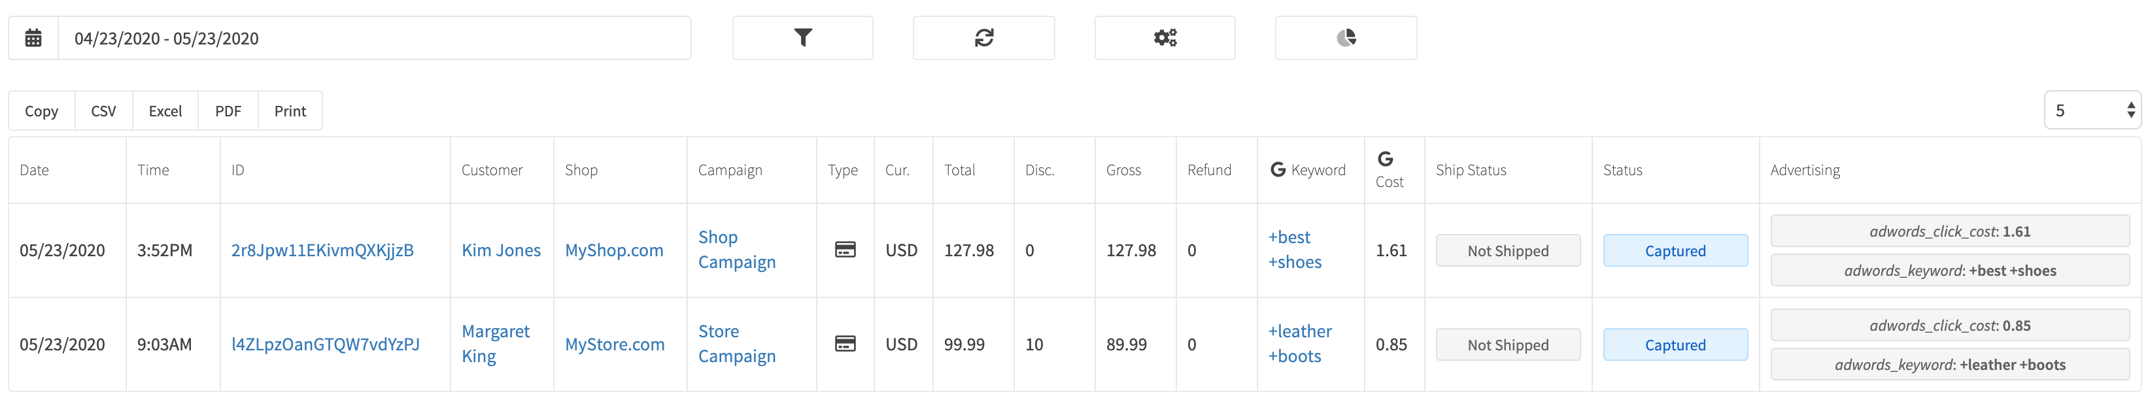The height and width of the screenshot is (402, 2150).
Task: Click the date range field 04/23/2020 - 05/23/2020
Action: pos(374,37)
